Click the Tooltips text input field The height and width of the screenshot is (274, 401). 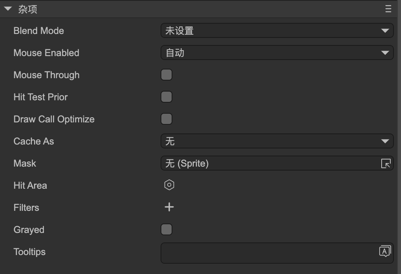click(269, 253)
